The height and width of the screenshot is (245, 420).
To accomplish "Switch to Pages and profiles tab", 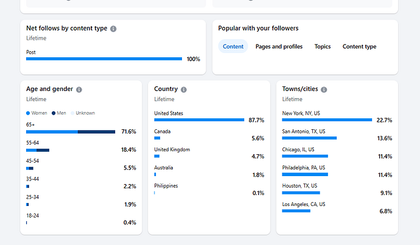I will 279,46.
